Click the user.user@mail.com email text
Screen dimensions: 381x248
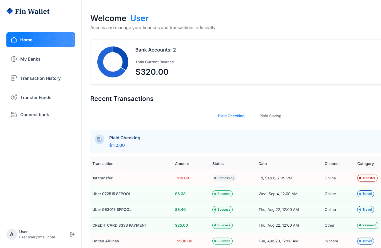[x=37, y=237]
